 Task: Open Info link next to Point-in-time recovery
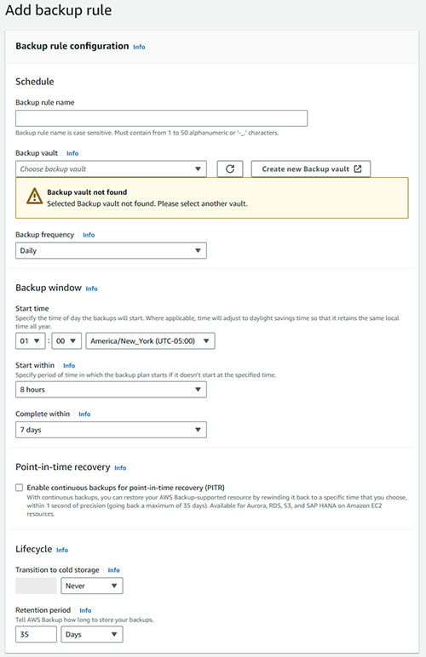click(x=120, y=467)
